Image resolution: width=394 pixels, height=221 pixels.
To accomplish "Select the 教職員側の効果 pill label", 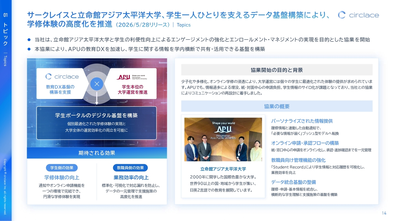I will point(130,168).
